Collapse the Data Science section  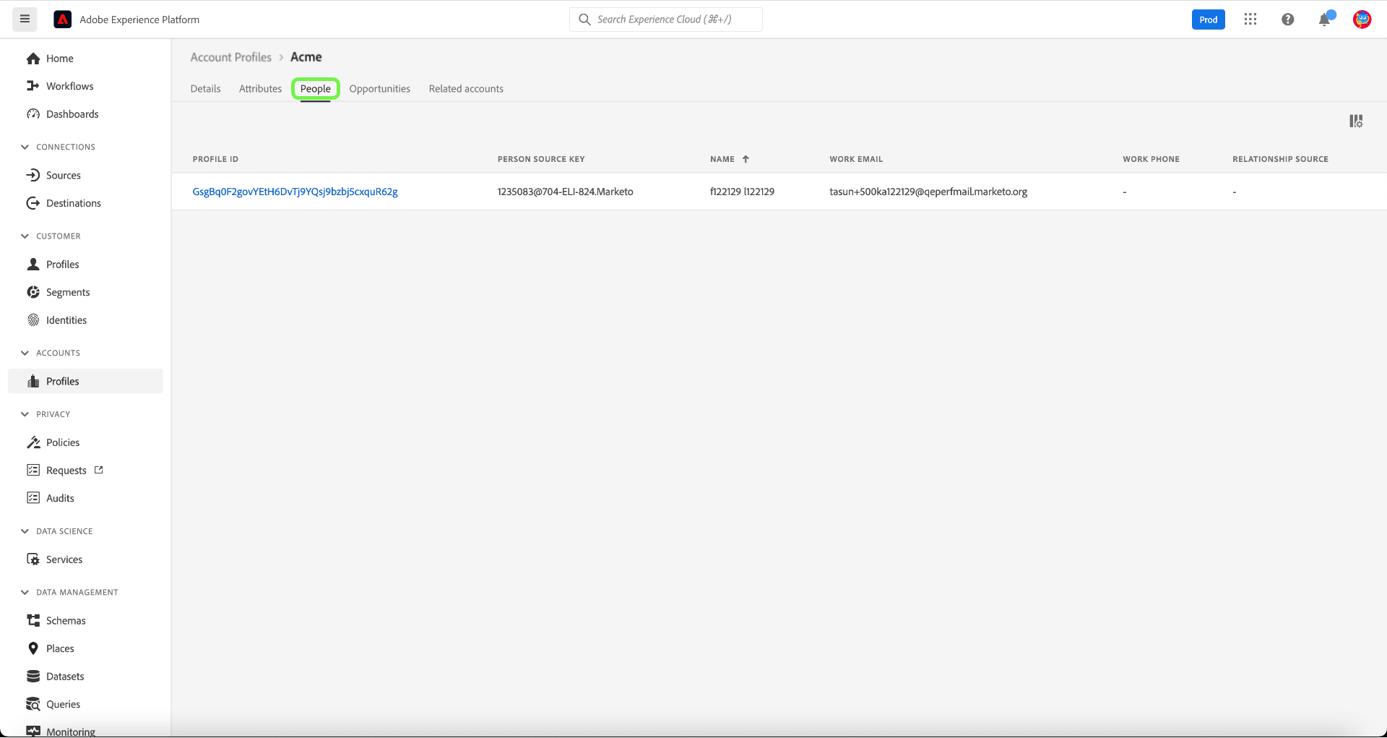[x=25, y=531]
